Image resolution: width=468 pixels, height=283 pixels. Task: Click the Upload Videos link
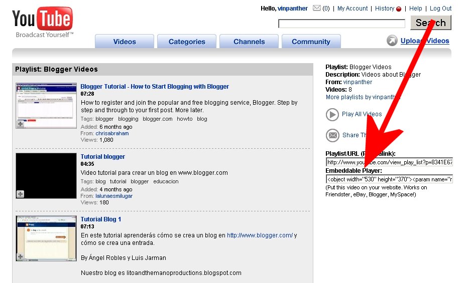pyautogui.click(x=425, y=41)
